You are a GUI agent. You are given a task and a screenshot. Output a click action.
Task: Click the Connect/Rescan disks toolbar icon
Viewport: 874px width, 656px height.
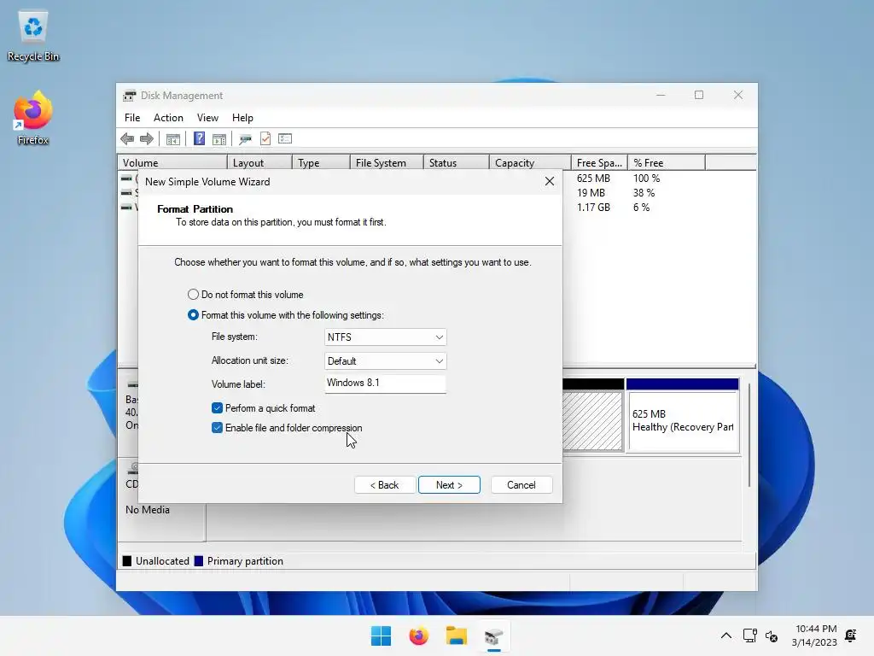pyautogui.click(x=245, y=139)
